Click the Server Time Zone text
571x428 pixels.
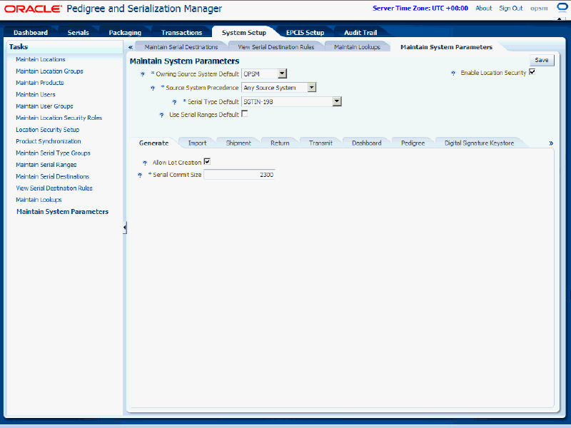click(x=420, y=8)
